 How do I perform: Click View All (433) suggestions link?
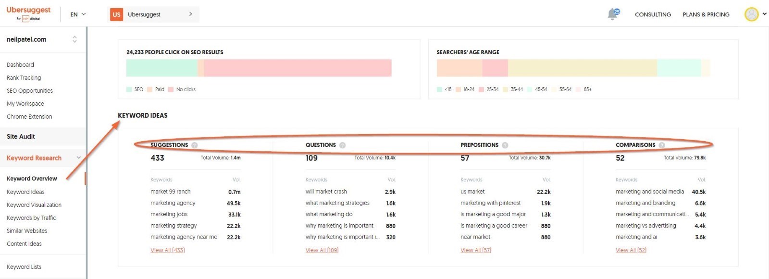(167, 250)
